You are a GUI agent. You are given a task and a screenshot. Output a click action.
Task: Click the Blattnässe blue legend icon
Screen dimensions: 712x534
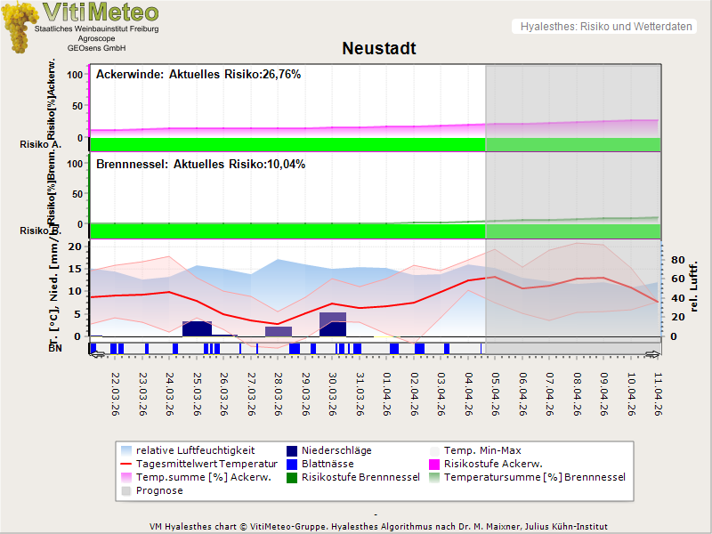point(292,464)
